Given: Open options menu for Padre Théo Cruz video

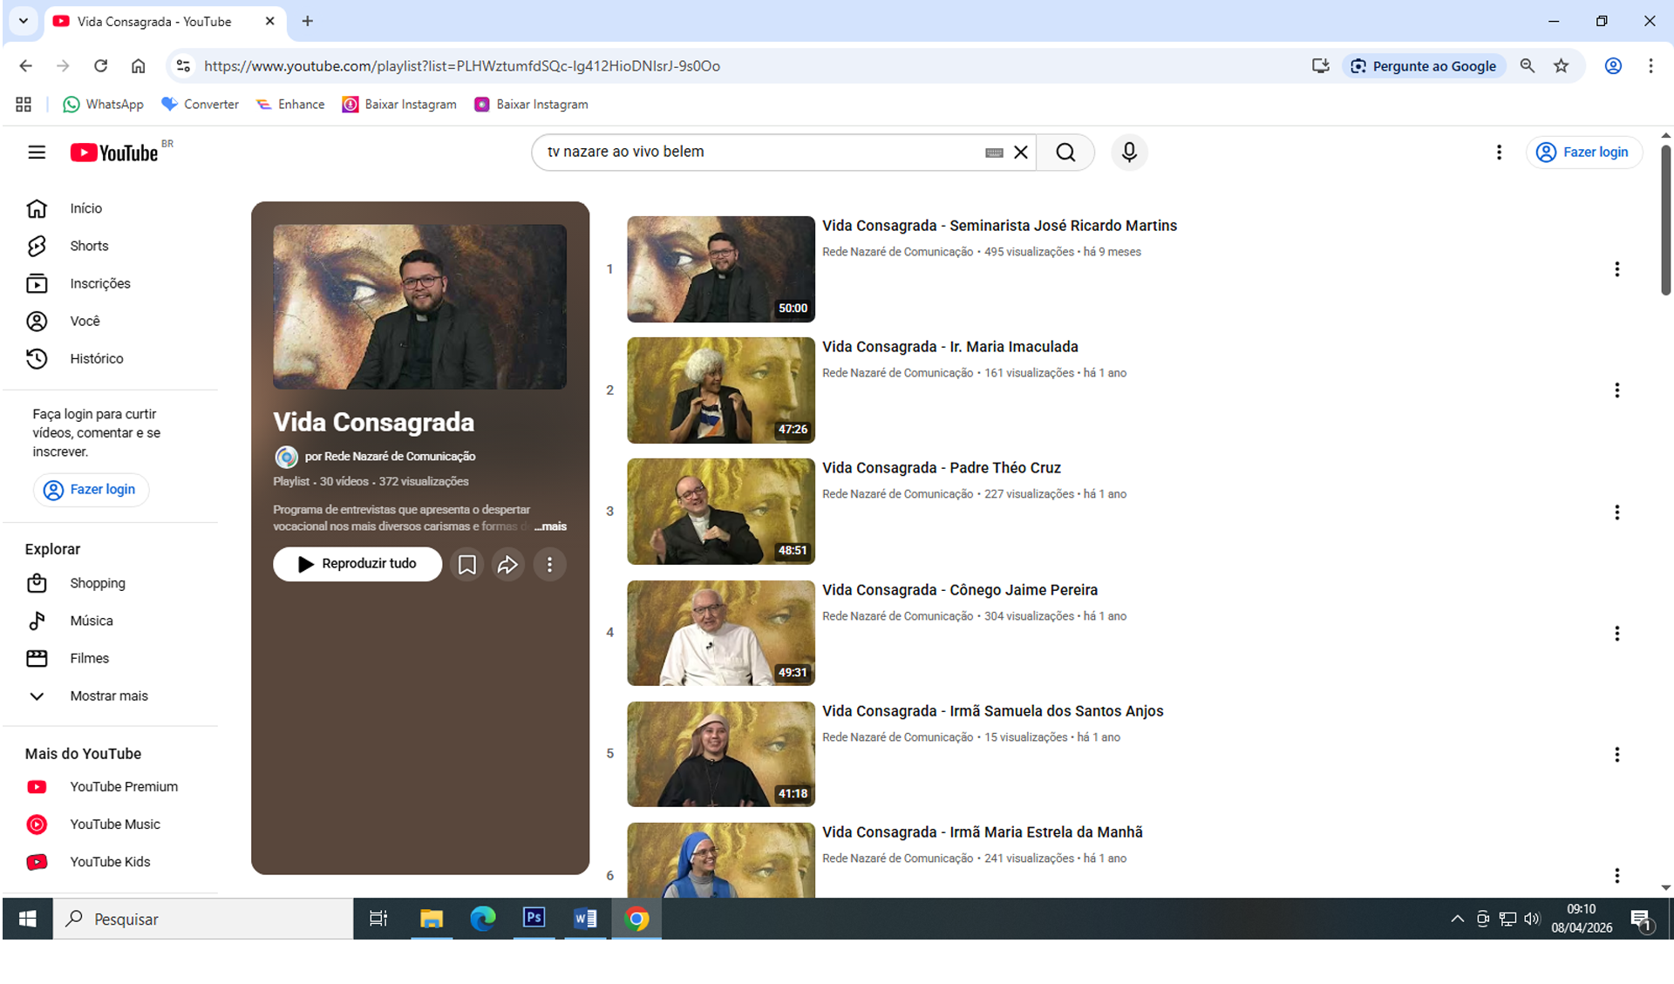Looking at the screenshot, I should 1616,512.
